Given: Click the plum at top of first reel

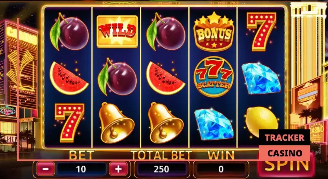Looking at the screenshot, I should coord(69,31).
